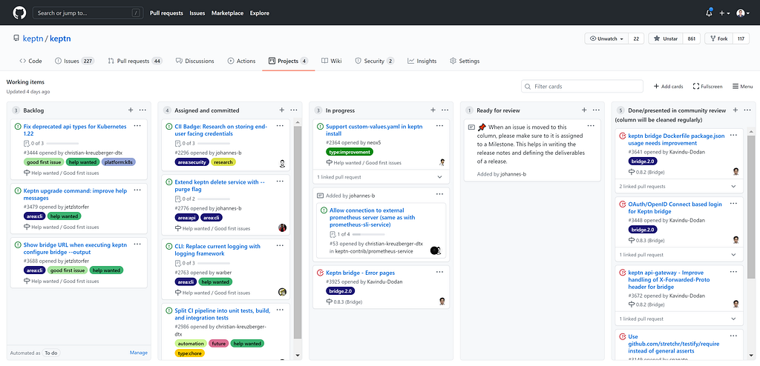Add a card to Backlog column
The image size is (760, 366).
pos(131,110)
